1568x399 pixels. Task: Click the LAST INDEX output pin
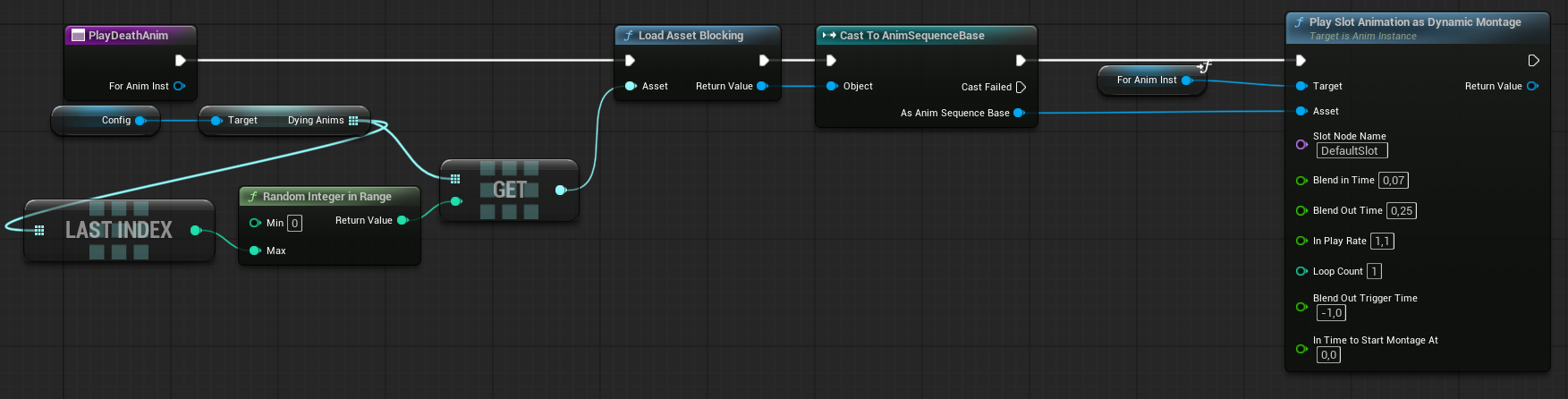point(195,230)
